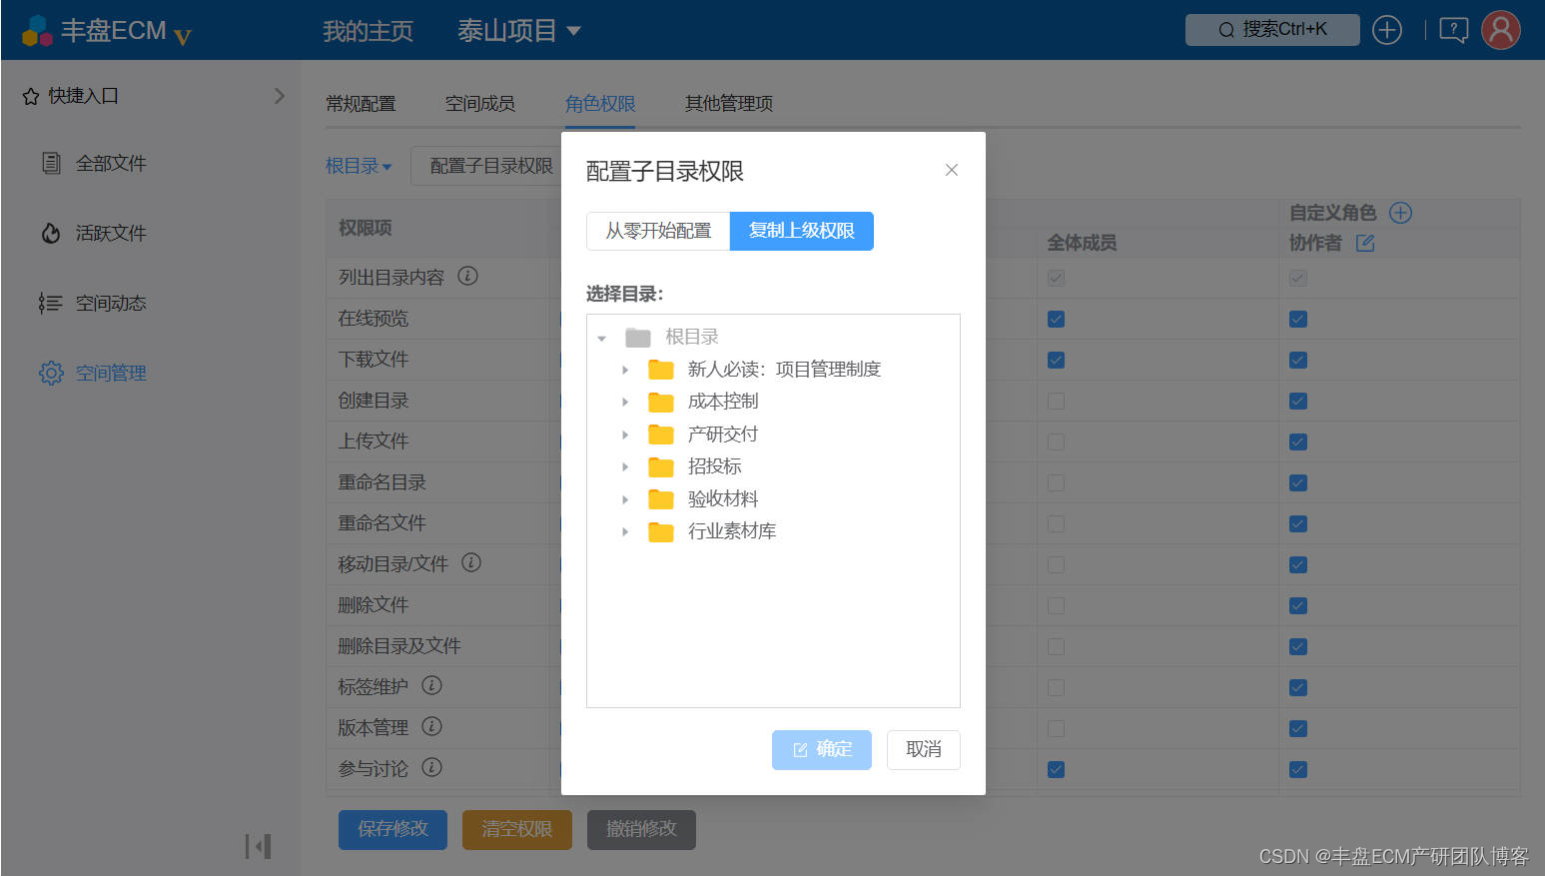Select 从零开始配置 option
The image size is (1545, 876).
(658, 231)
